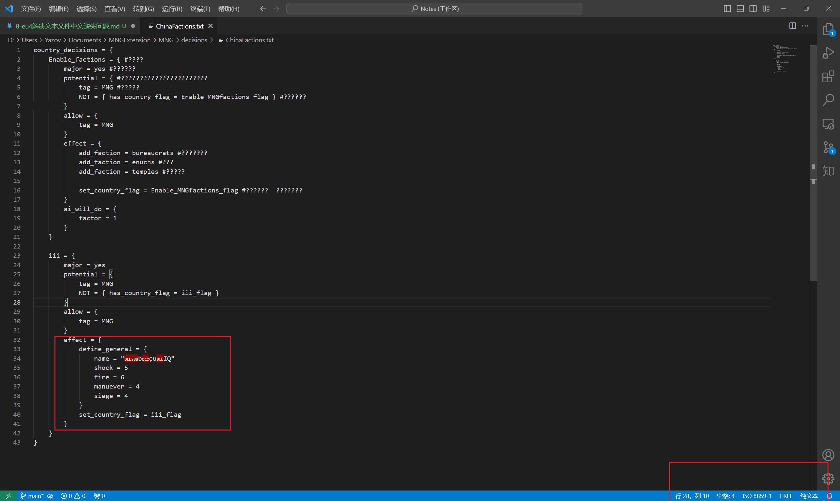This screenshot has height=501, width=840.
Task: Open 编辑(E) menu
Action: coord(58,9)
